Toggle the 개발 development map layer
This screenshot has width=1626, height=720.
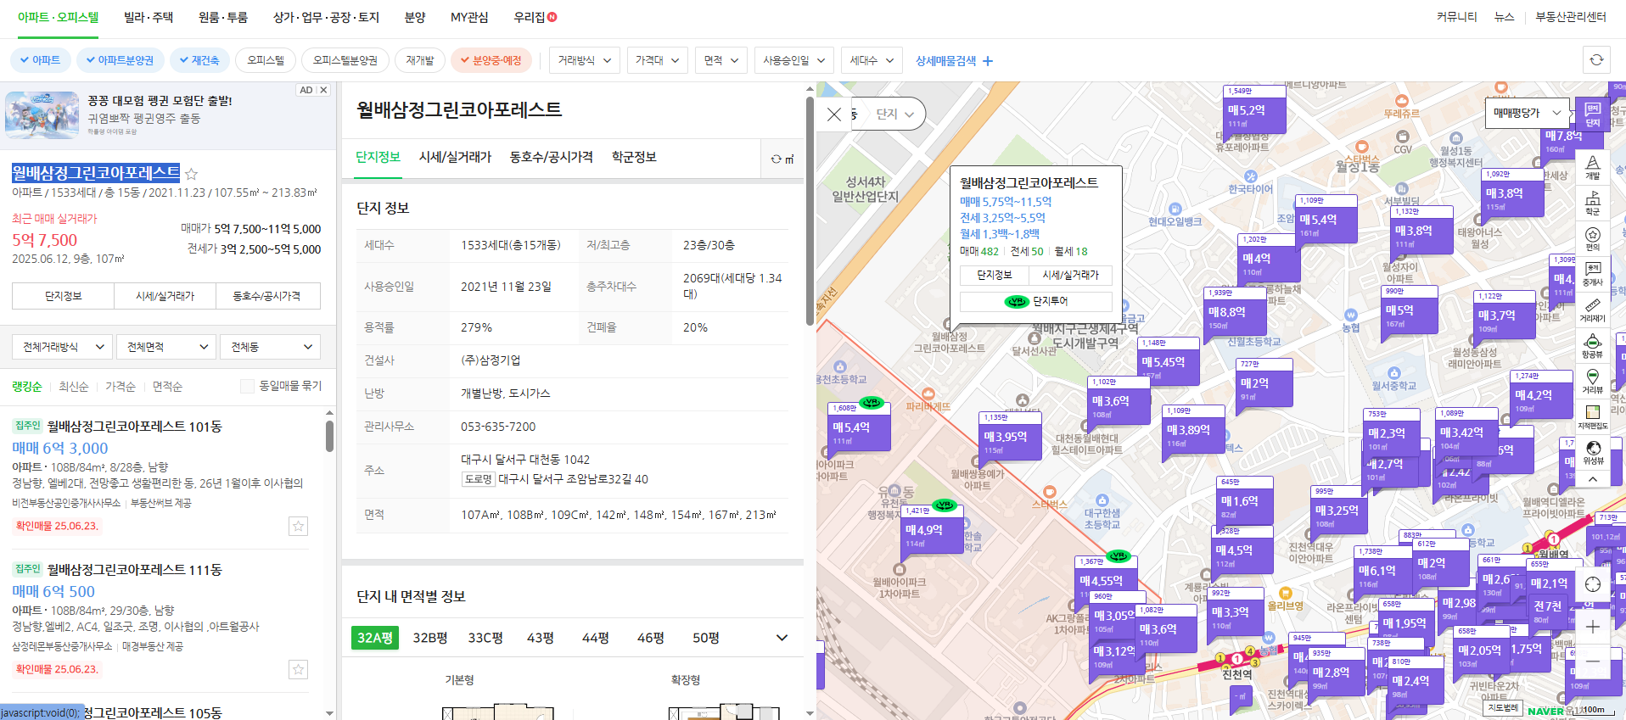1592,167
